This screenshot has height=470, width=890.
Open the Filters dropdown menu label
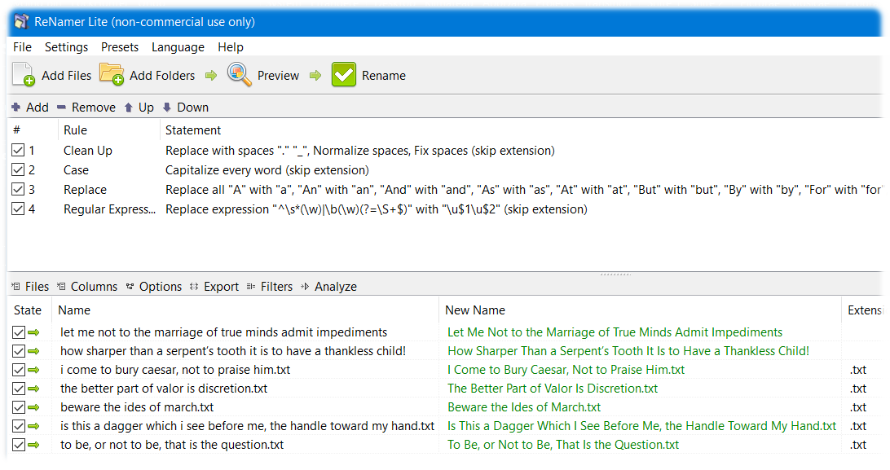[x=276, y=286]
